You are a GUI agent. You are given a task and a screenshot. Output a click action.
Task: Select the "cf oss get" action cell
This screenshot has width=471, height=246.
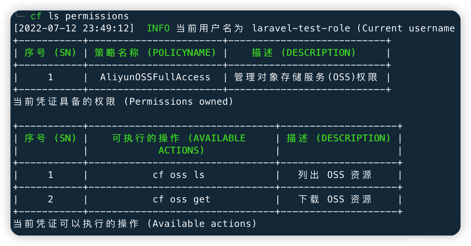181,199
